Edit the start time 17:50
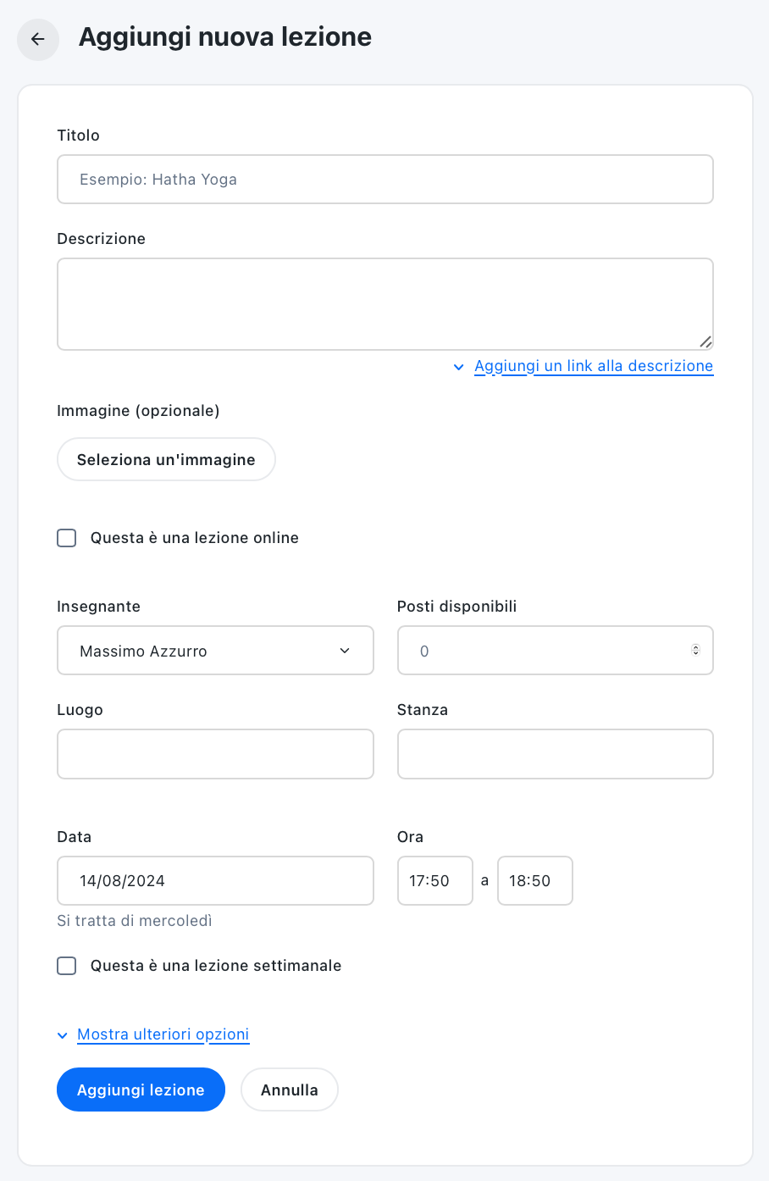Image resolution: width=769 pixels, height=1181 pixels. (435, 881)
